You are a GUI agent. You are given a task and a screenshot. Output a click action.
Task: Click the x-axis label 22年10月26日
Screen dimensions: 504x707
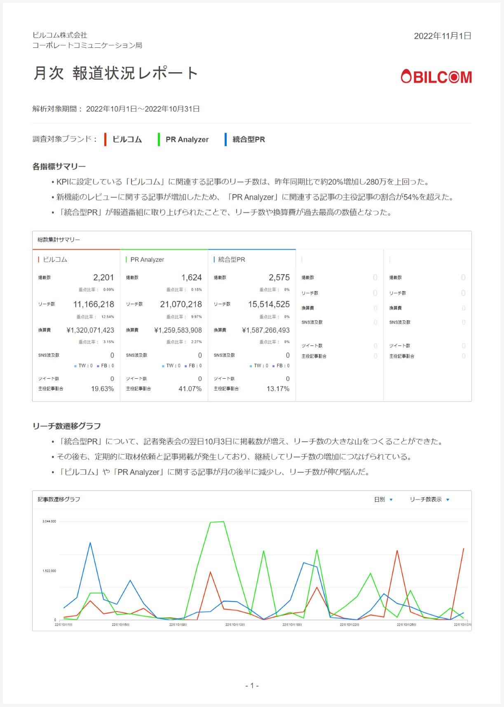[x=406, y=625]
